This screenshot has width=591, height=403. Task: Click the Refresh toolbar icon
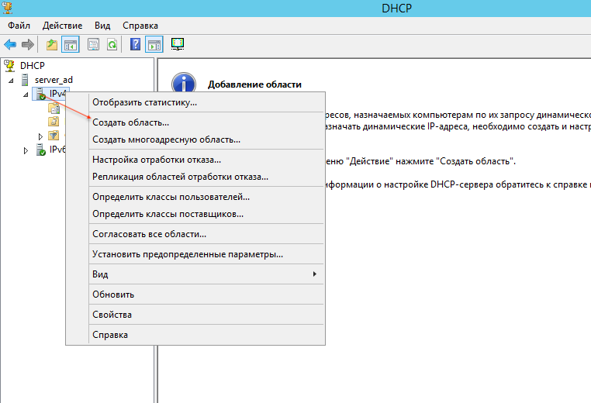pos(112,44)
